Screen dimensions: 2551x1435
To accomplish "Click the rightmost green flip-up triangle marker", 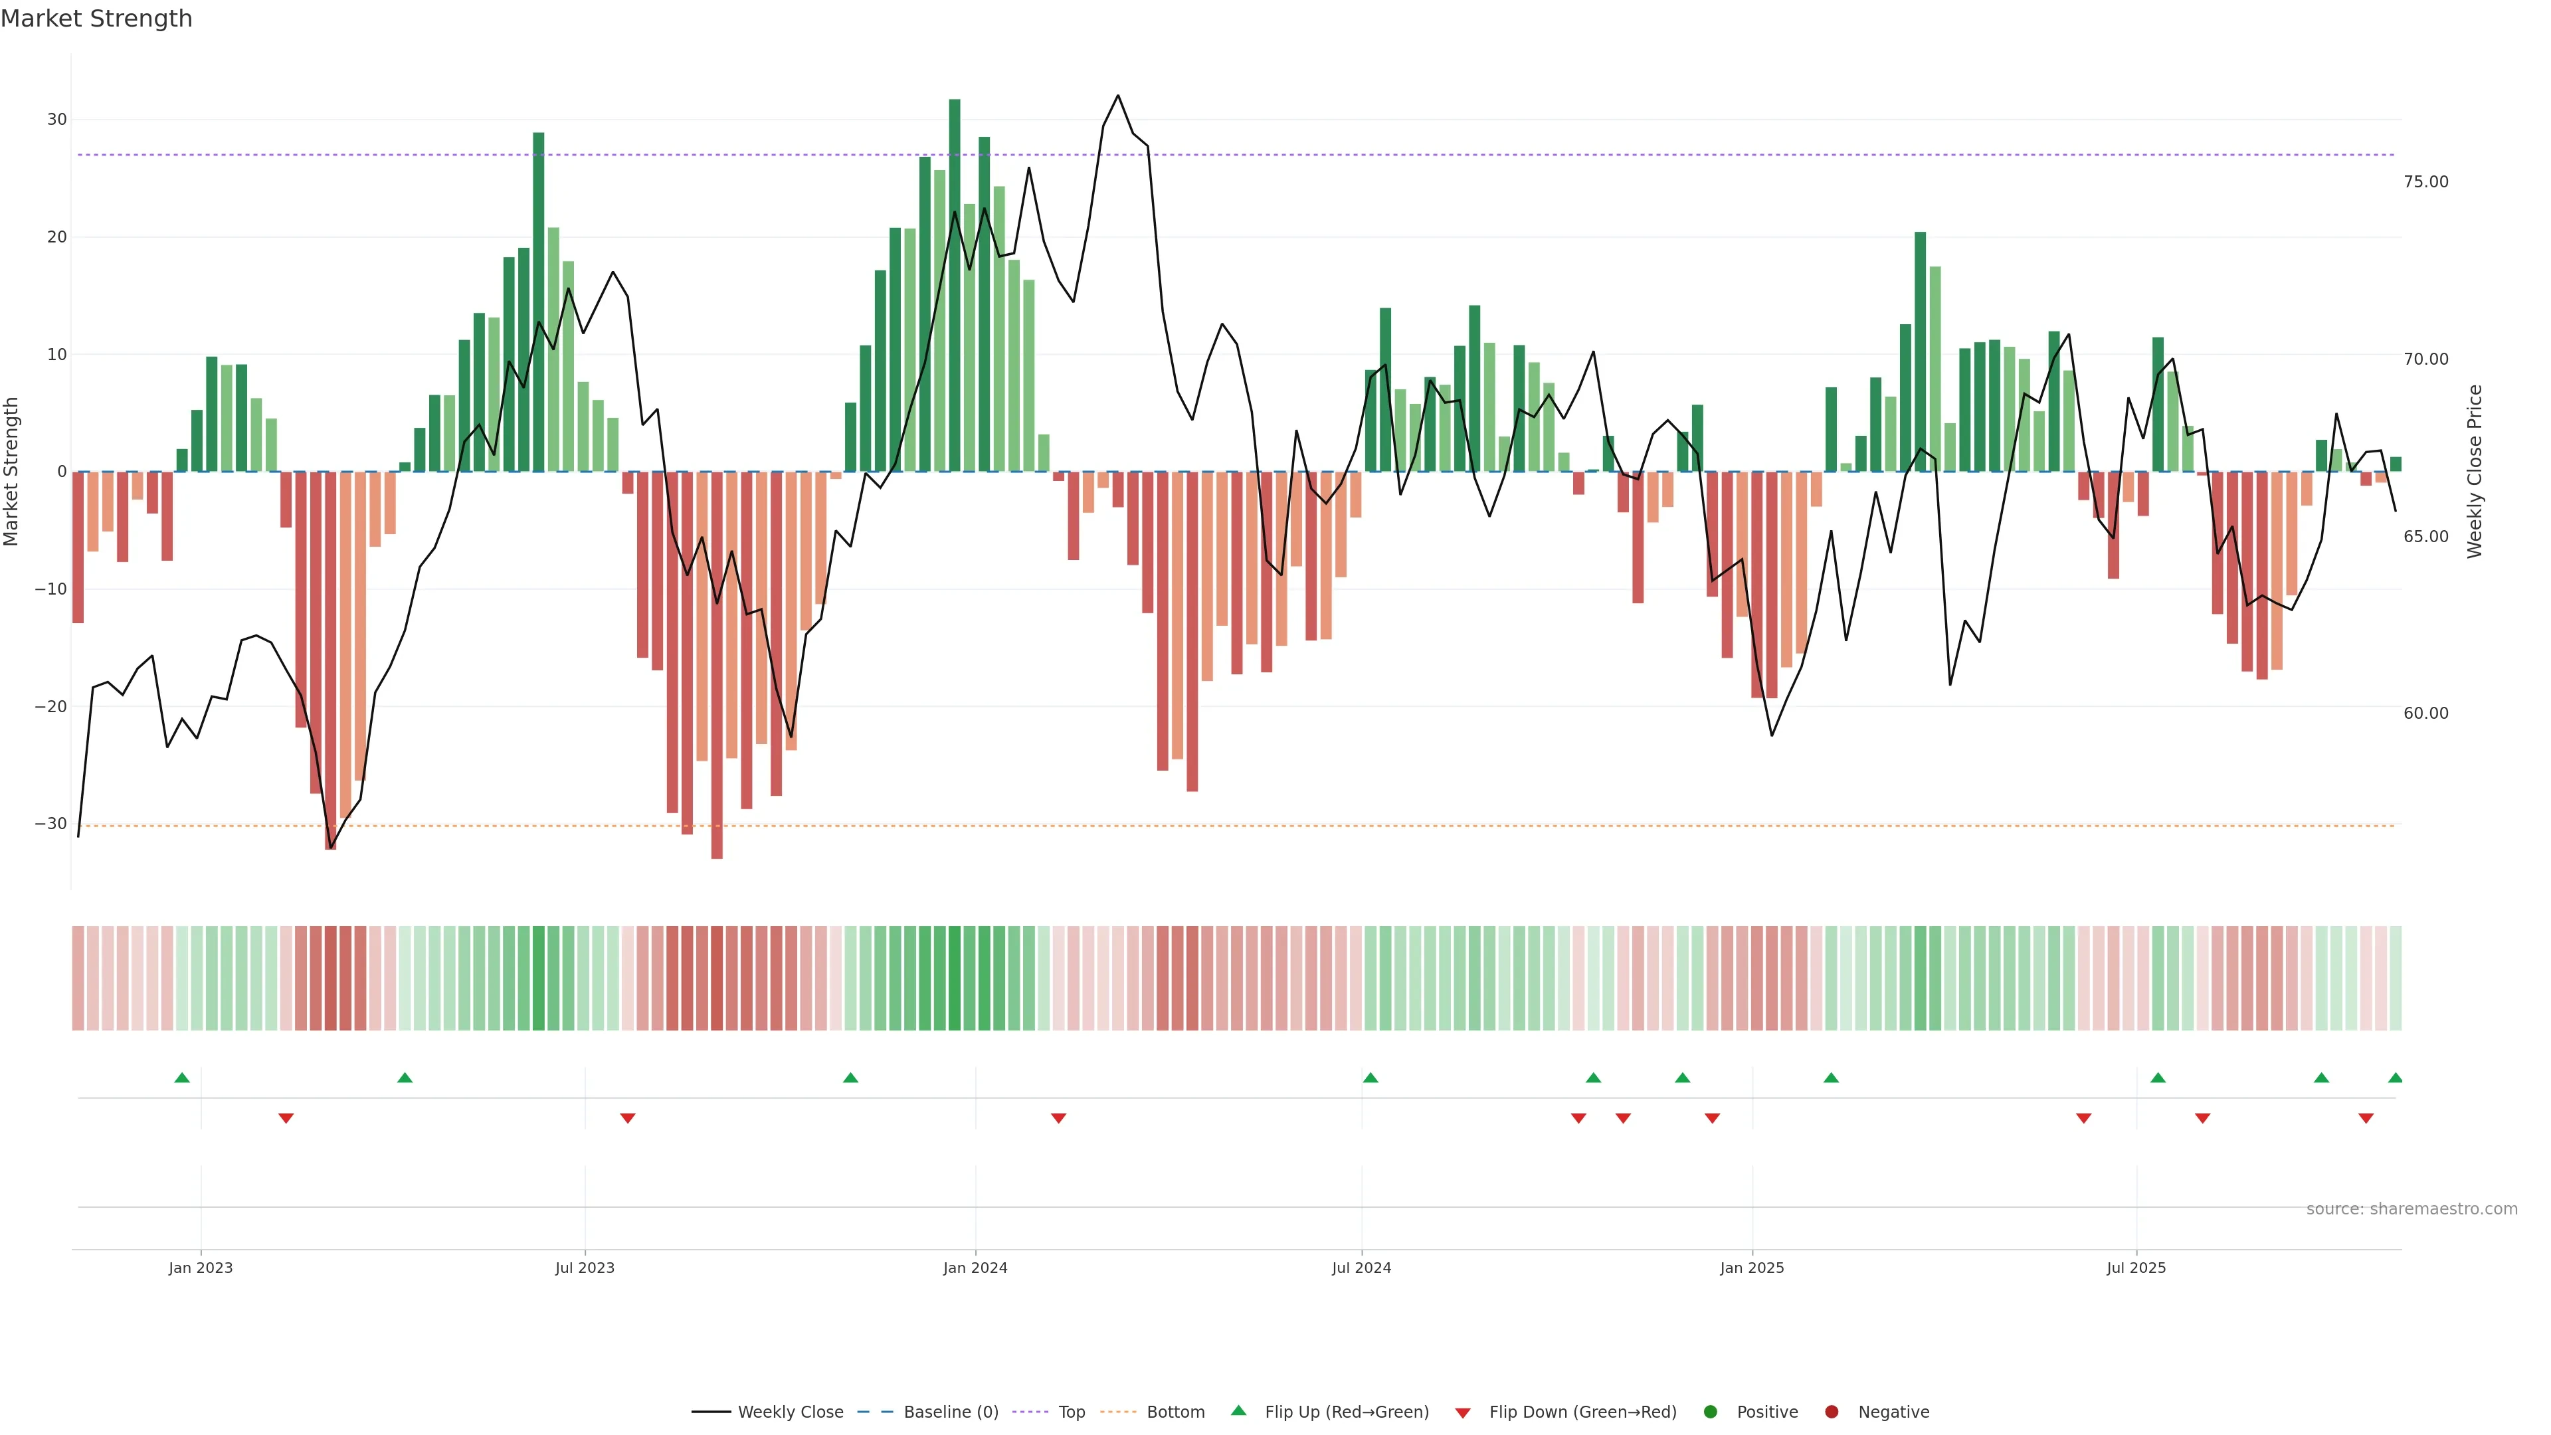I will 2394,1078.
